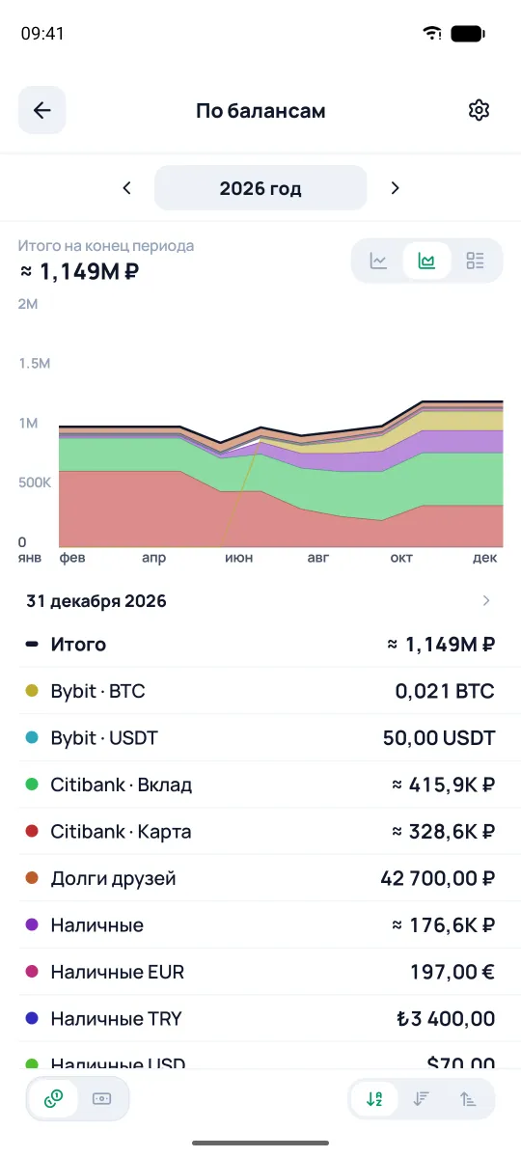The width and height of the screenshot is (521, 1158).
Task: Click the 197,00 € amount
Action: coord(452,972)
